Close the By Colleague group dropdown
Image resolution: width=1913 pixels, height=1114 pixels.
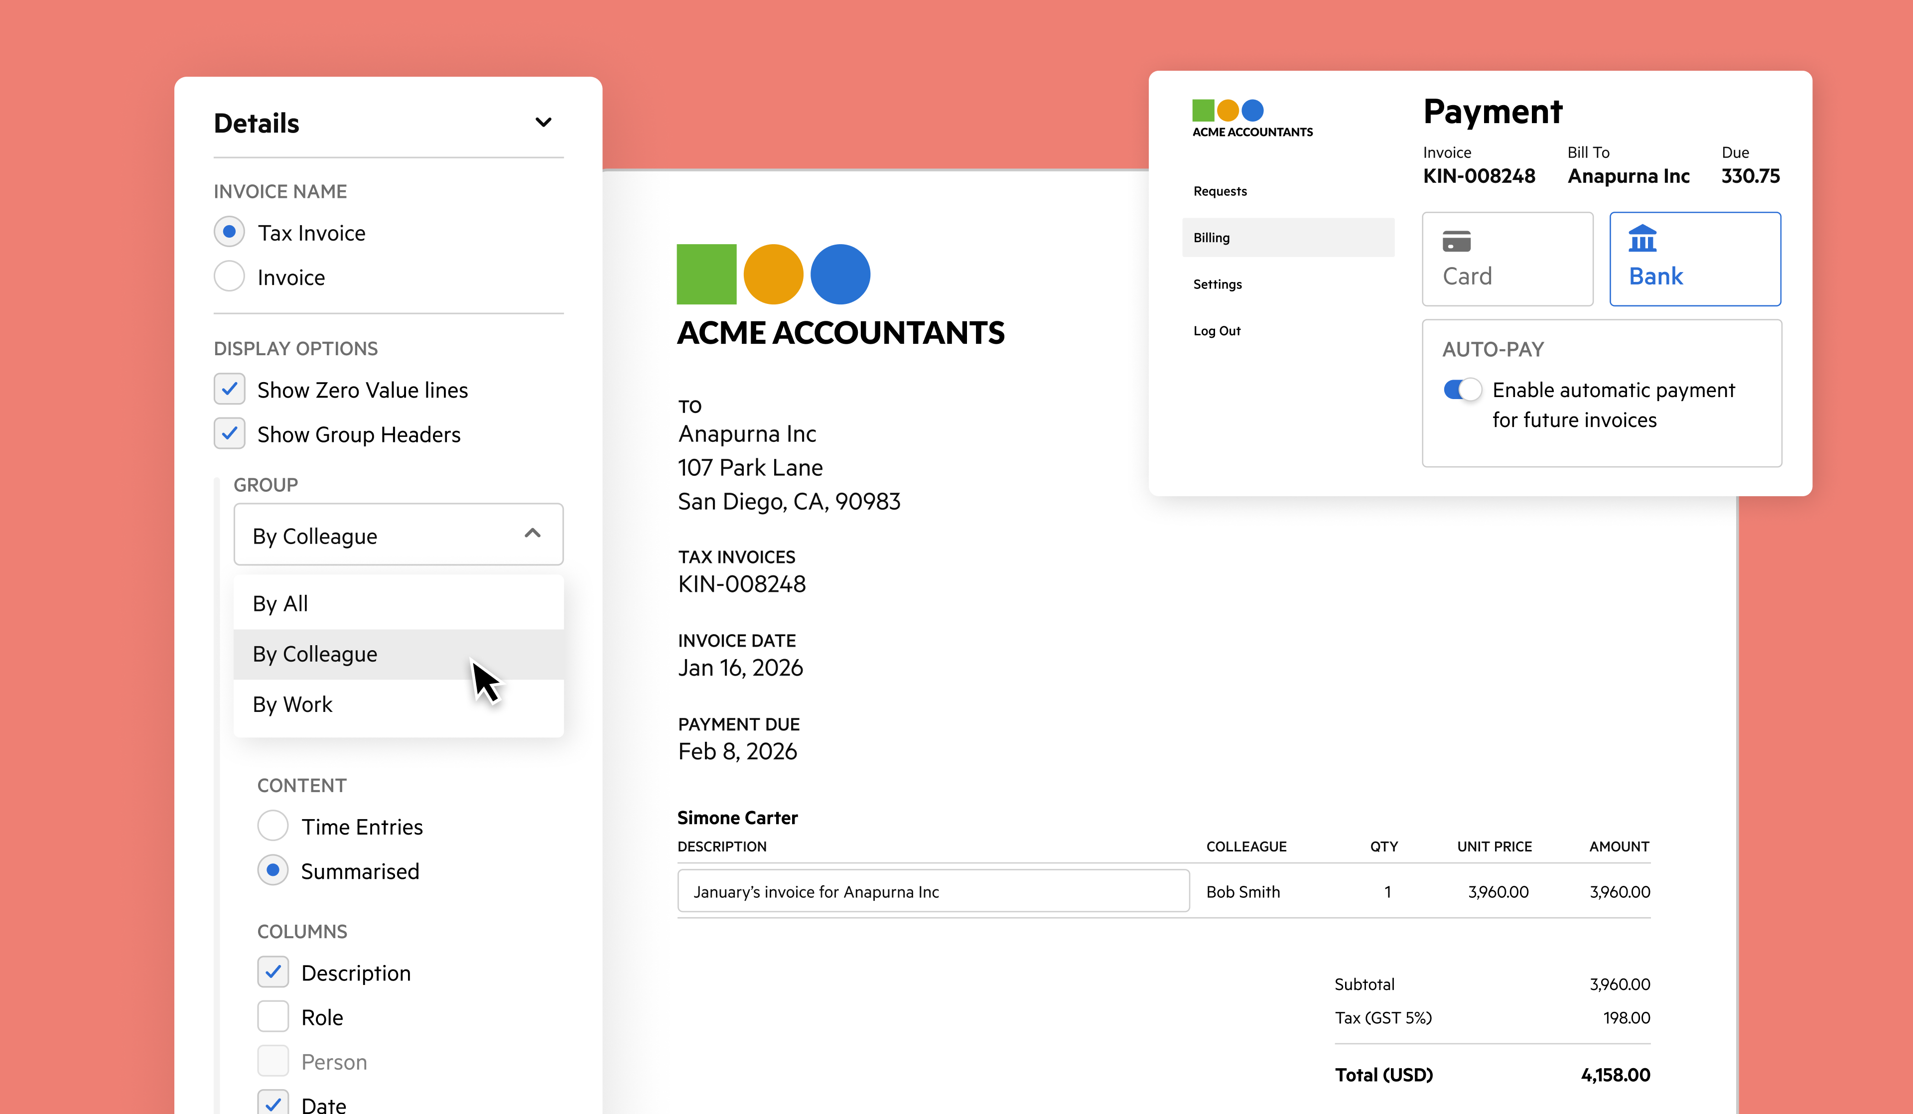(532, 534)
